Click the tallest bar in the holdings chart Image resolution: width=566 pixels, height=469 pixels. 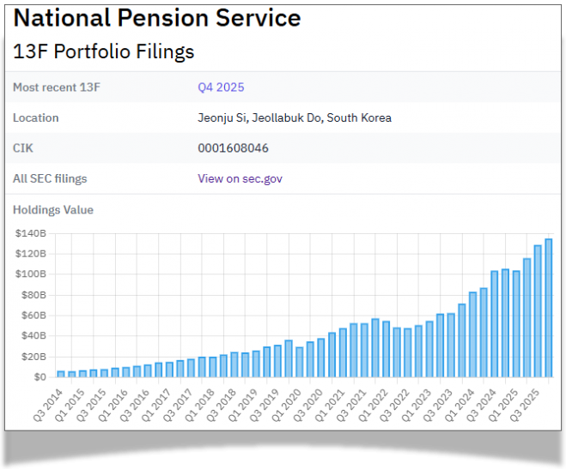[x=549, y=308]
